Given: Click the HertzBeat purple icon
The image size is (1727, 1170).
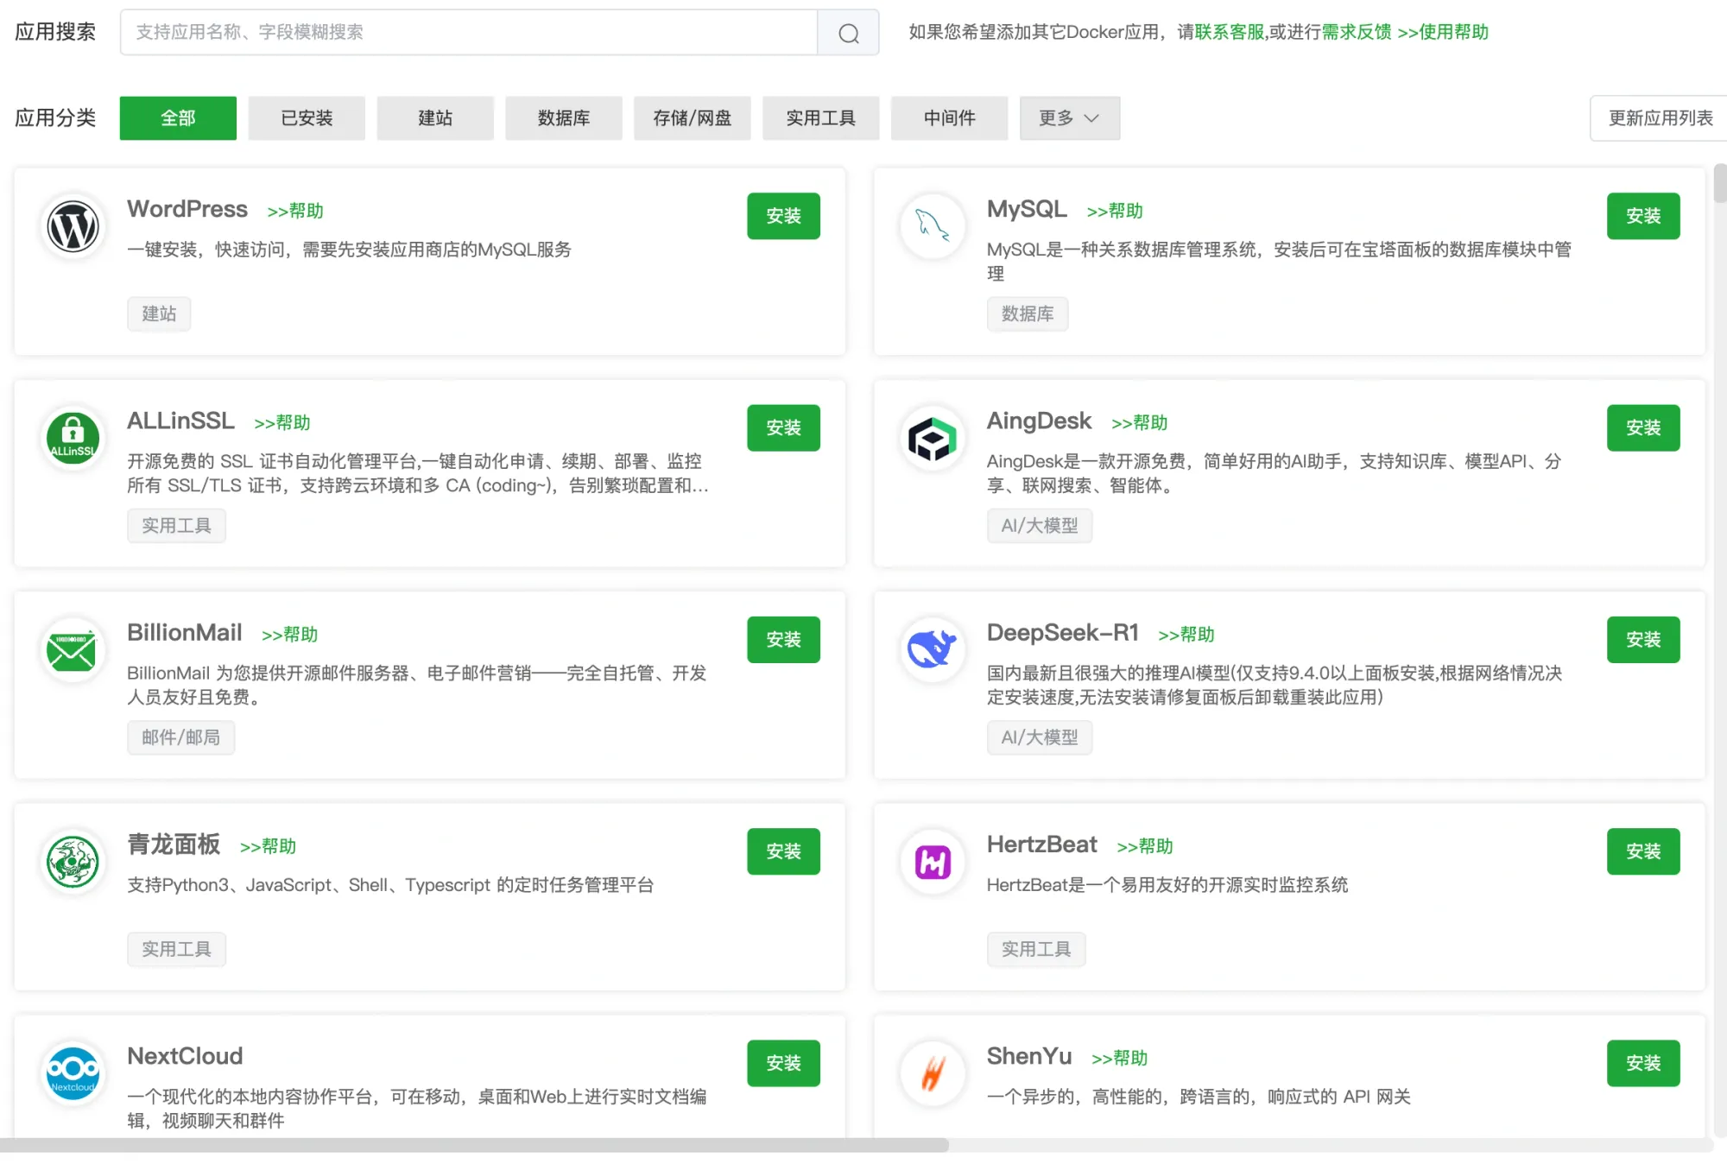Looking at the screenshot, I should point(933,862).
